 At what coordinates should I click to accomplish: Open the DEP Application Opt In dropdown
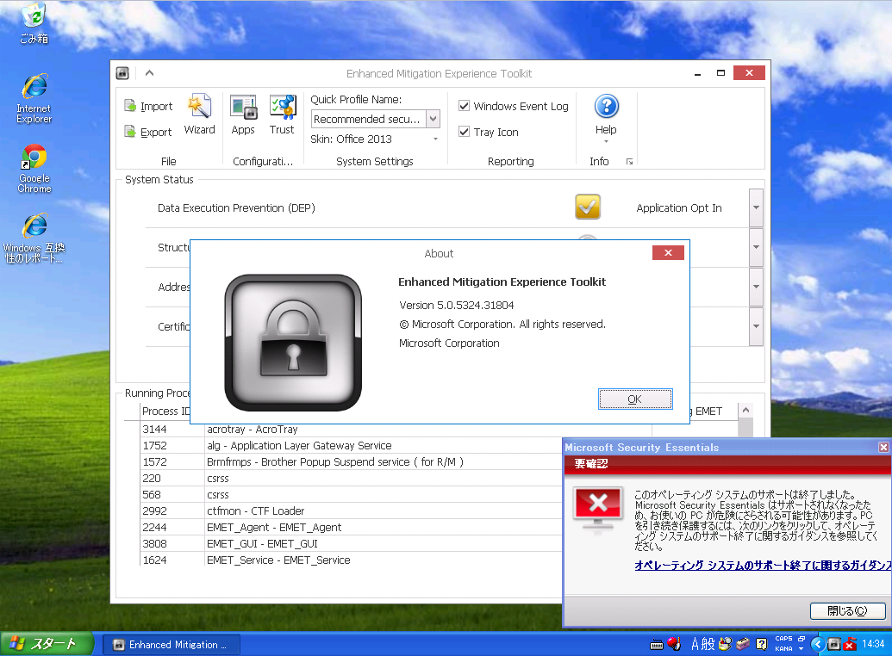click(756, 207)
